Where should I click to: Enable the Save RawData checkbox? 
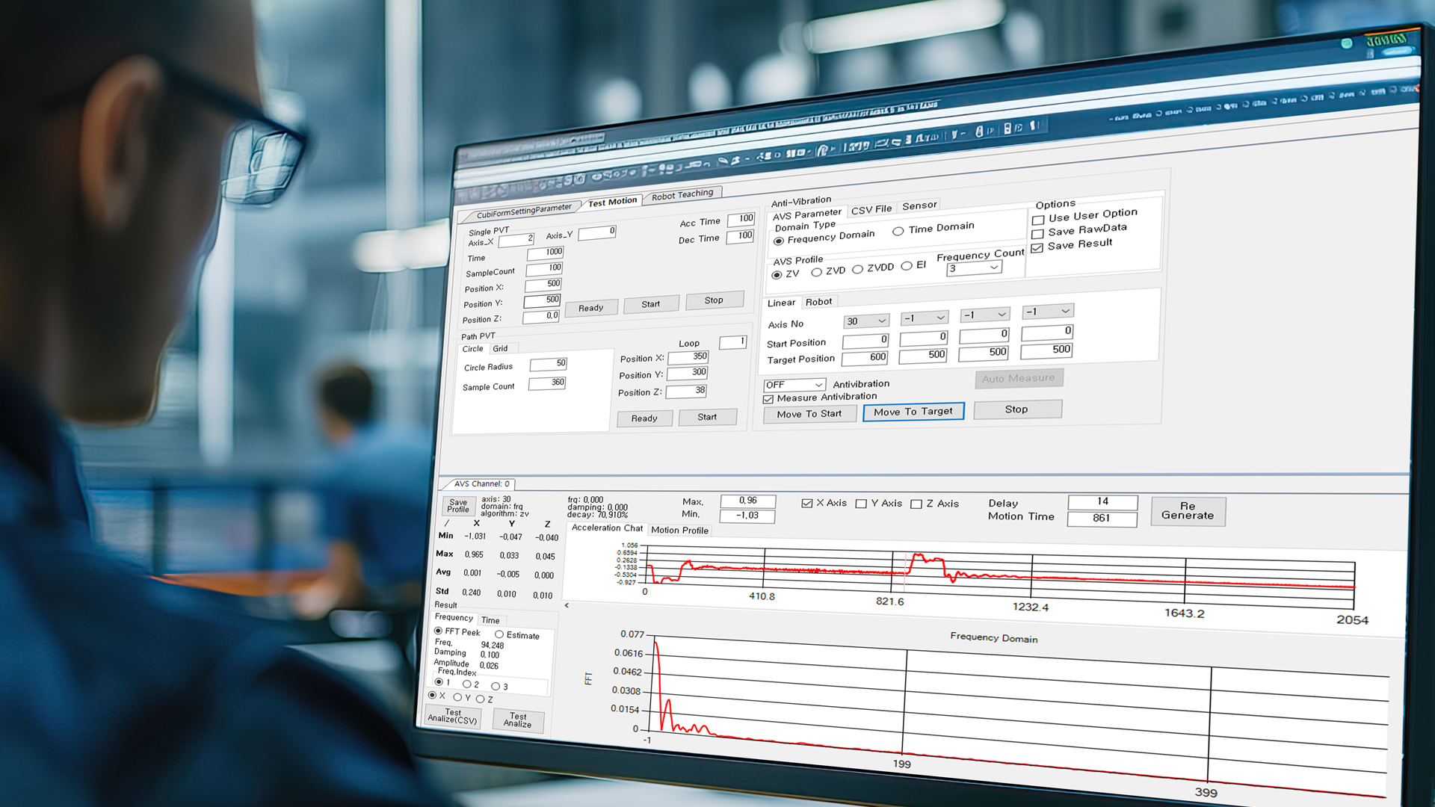[x=1037, y=234]
